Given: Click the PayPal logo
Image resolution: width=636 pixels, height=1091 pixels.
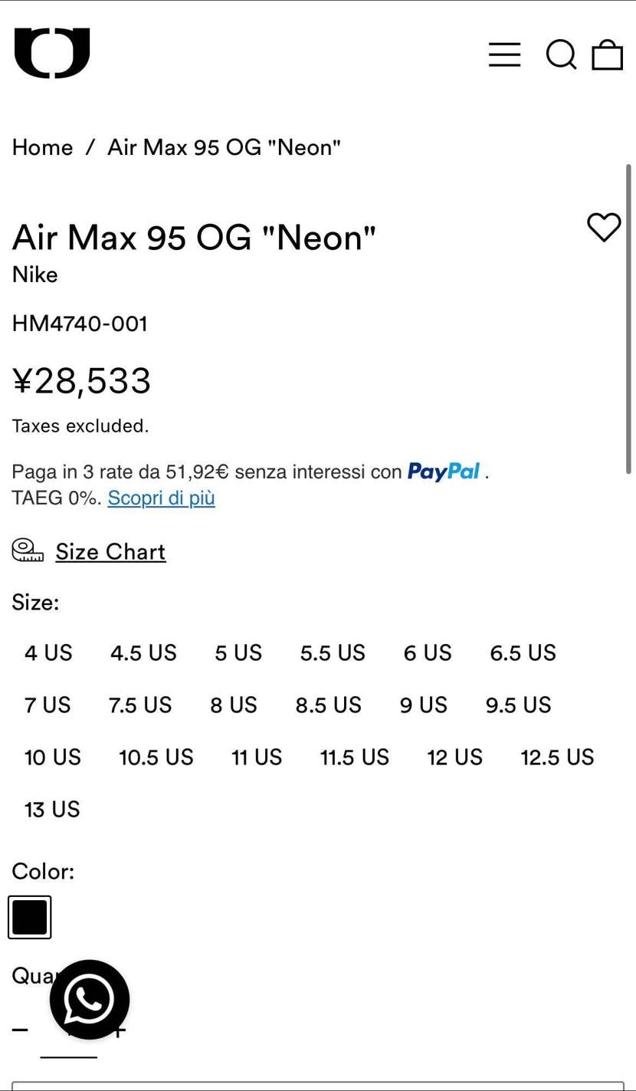Looking at the screenshot, I should pyautogui.click(x=444, y=472).
